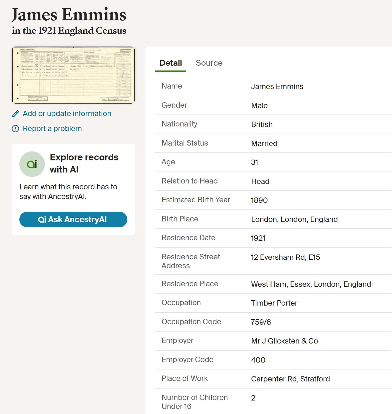392x414 pixels.
Task: Click the James Emmins page title
Action: 69,15
